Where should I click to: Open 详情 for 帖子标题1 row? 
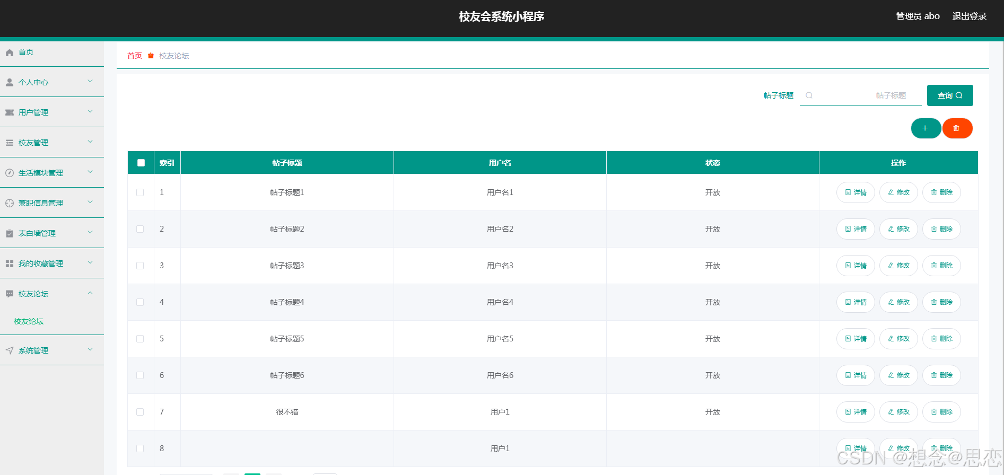pos(855,192)
